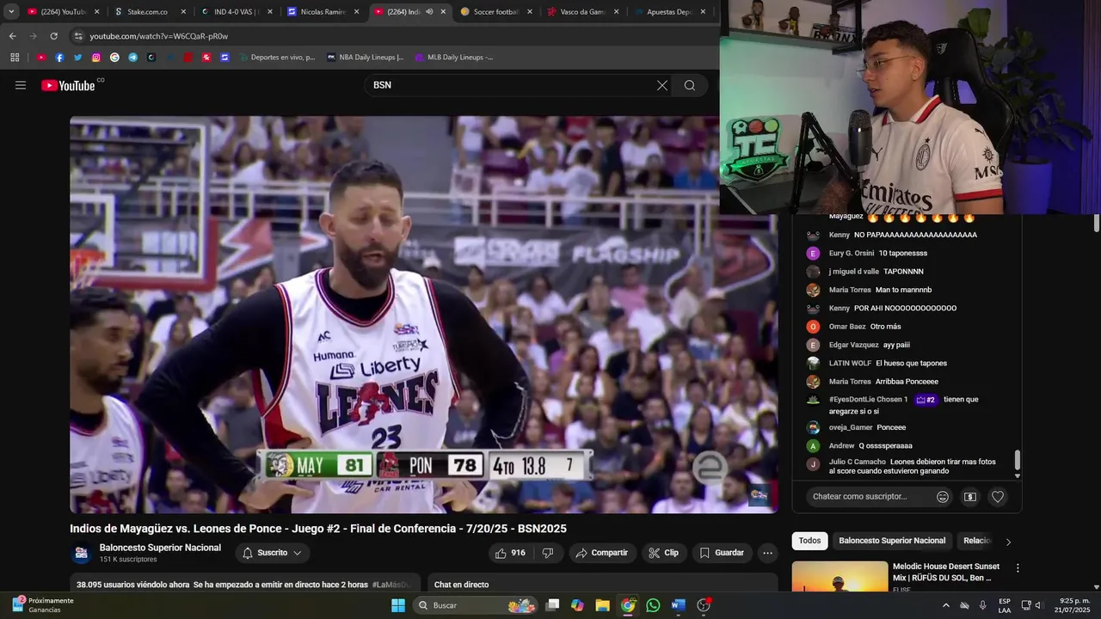The image size is (1101, 619).
Task: Select Baloncesto Superior Nacional filter chip
Action: 892,541
